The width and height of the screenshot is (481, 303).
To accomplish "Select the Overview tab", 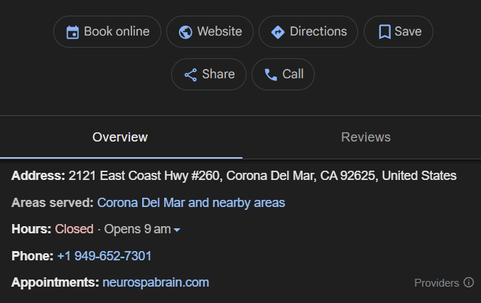I will 120,137.
